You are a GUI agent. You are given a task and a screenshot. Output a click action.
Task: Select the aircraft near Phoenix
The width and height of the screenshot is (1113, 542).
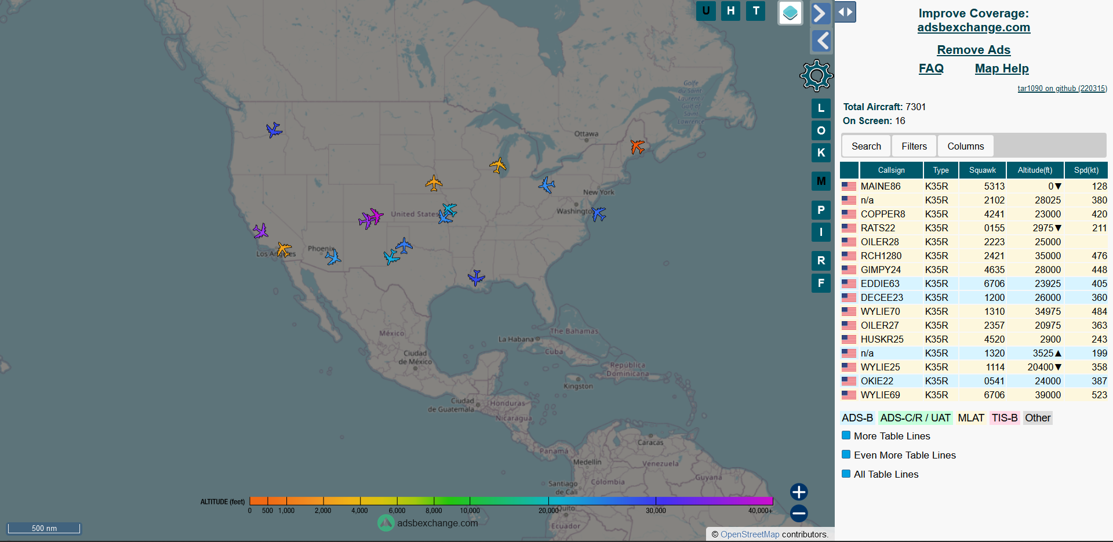point(333,257)
